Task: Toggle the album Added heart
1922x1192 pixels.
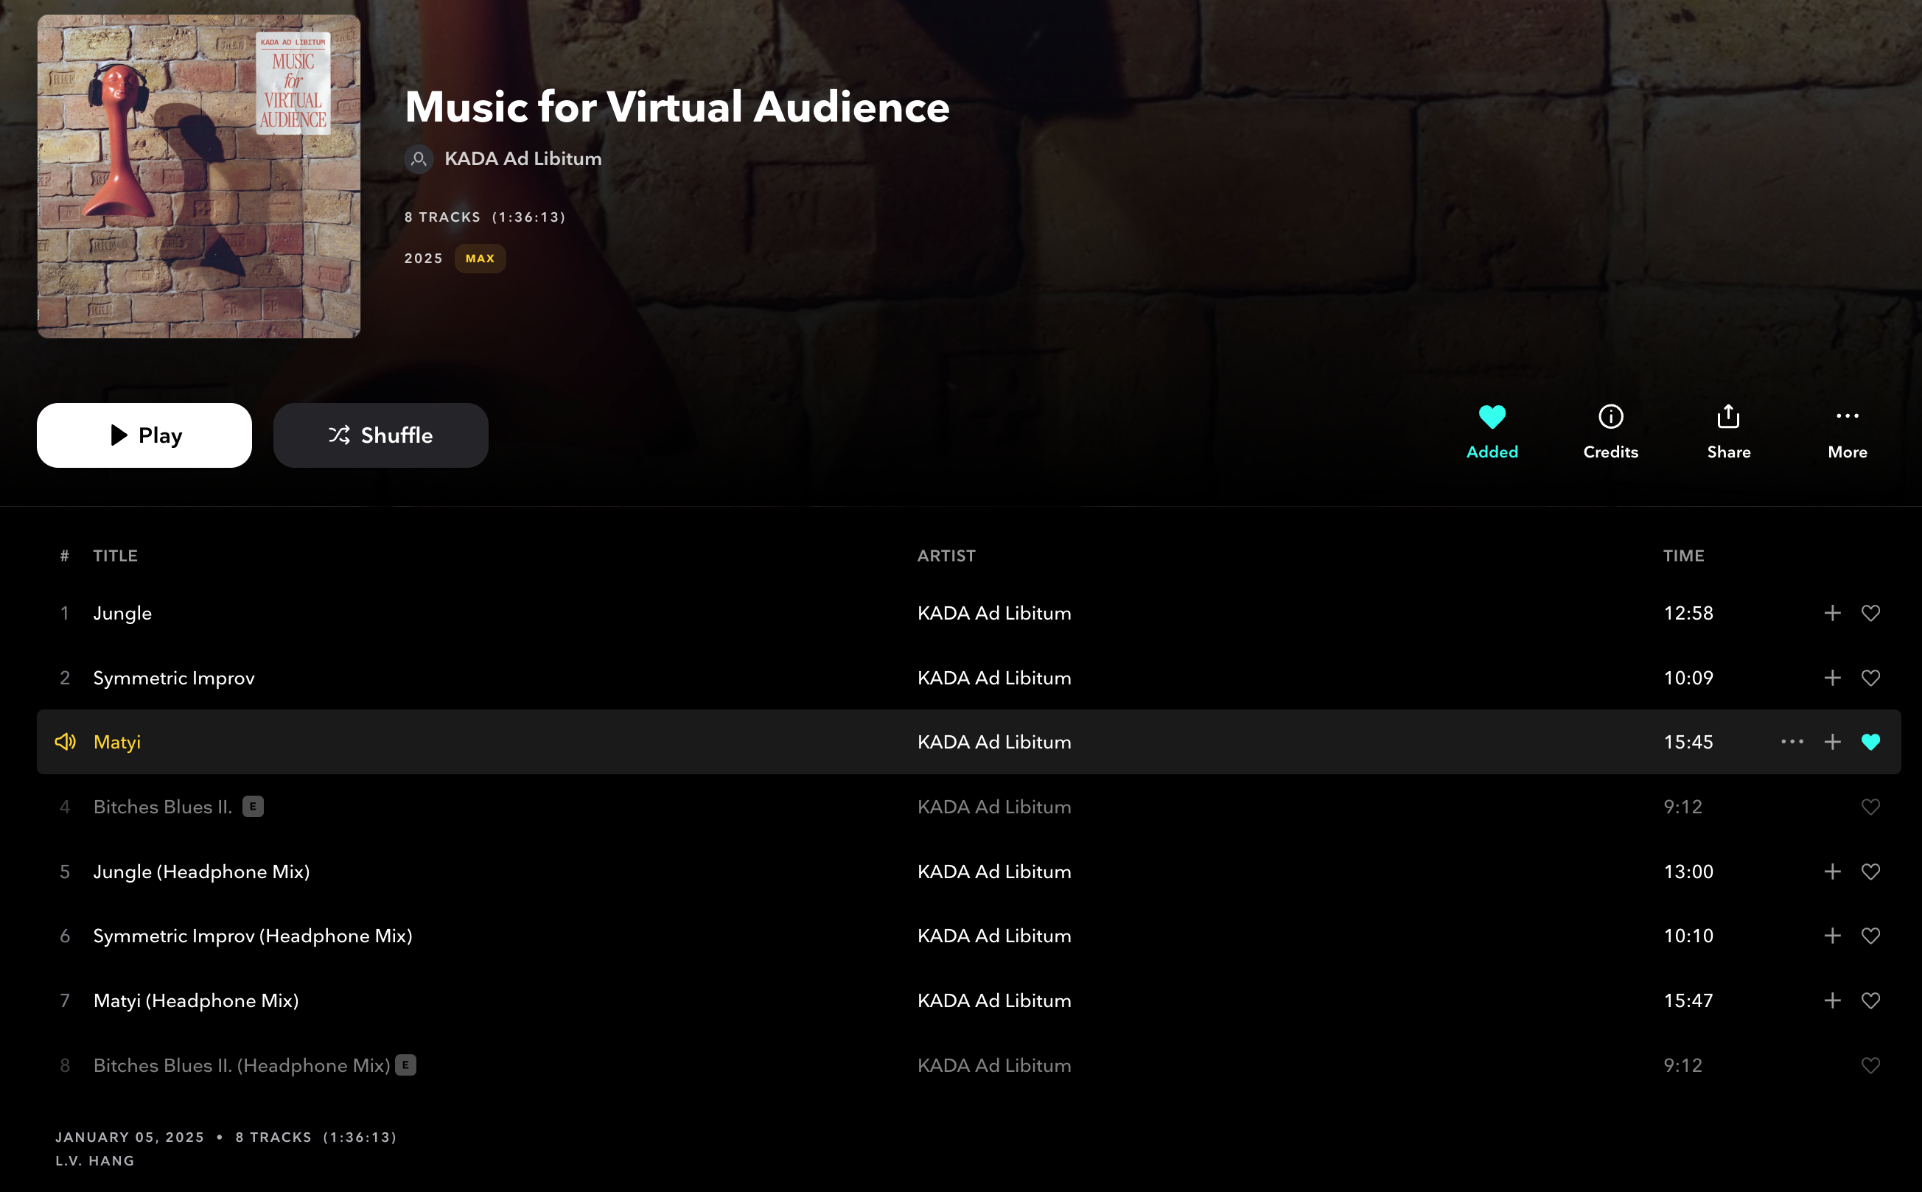Action: pos(1492,416)
